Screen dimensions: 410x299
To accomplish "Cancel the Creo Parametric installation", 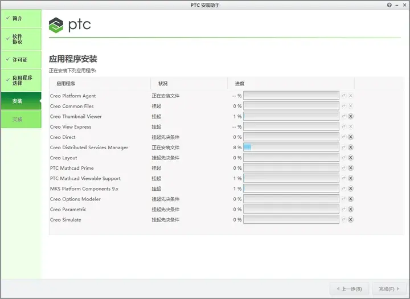I will [x=351, y=209].
